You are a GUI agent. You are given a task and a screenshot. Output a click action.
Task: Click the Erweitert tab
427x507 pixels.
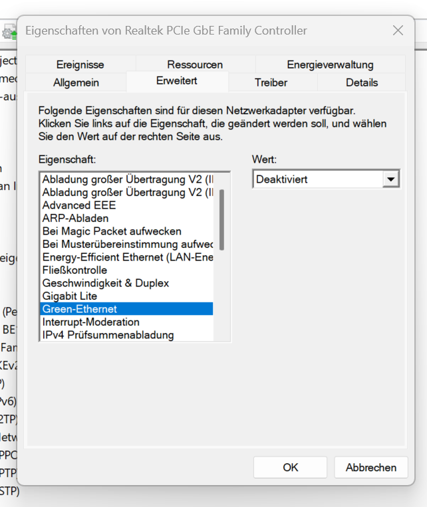(x=177, y=81)
